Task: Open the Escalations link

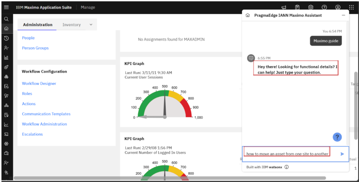Action: click(x=32, y=134)
